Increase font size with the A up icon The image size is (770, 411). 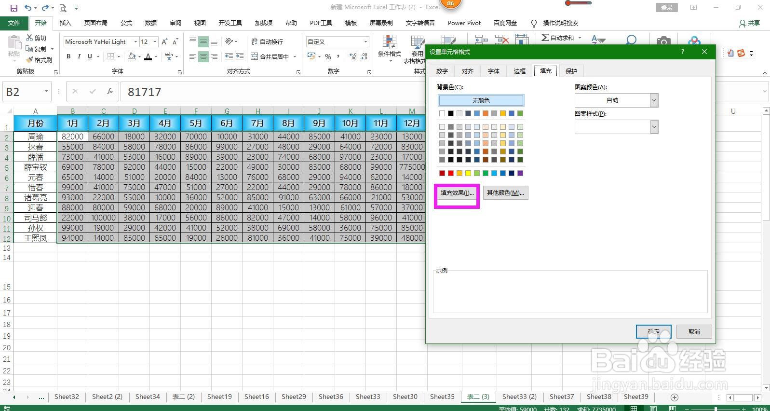point(164,42)
